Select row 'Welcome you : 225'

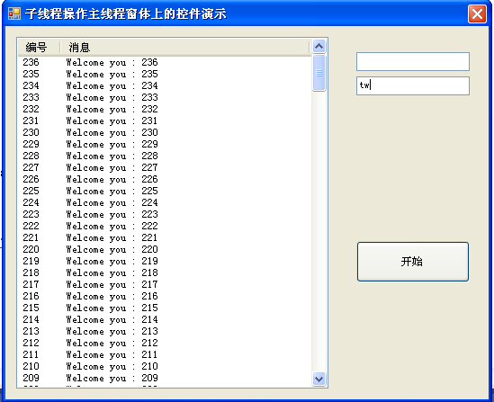point(165,191)
